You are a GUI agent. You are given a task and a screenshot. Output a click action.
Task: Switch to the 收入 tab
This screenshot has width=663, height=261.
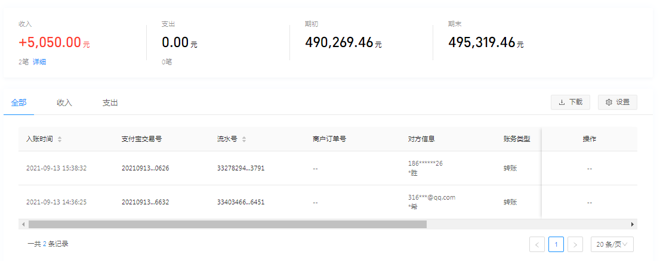point(64,102)
